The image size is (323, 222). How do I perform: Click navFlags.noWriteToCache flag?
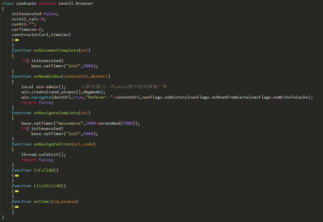(280, 97)
